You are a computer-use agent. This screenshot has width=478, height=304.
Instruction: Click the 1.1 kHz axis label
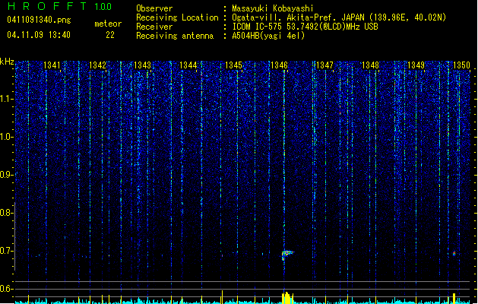6,99
